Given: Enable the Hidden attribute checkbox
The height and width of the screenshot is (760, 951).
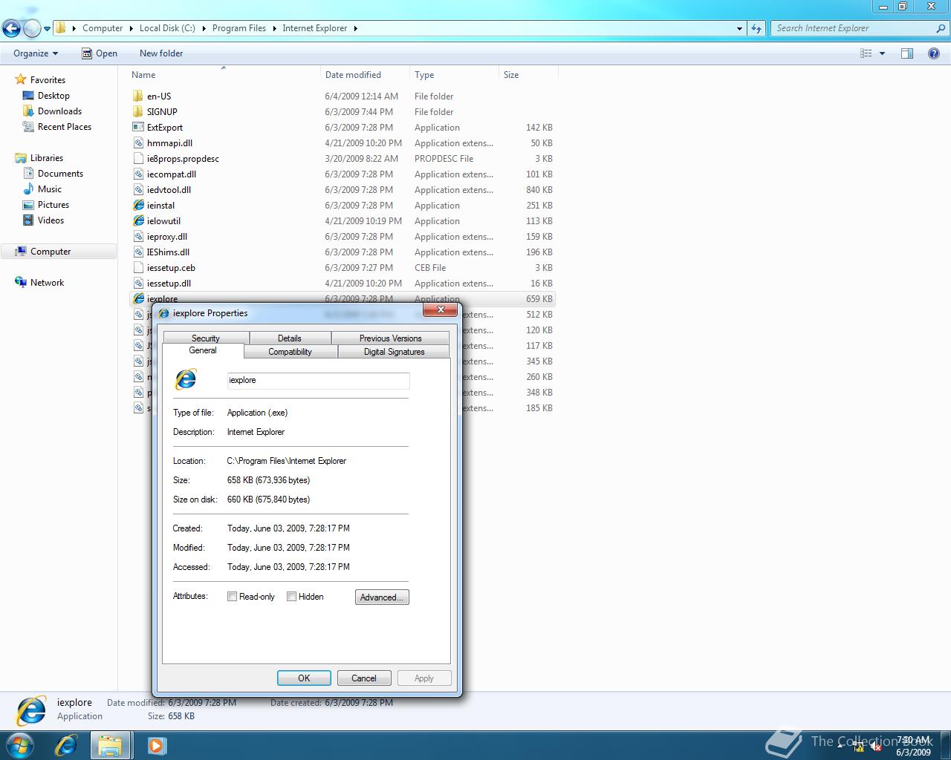Looking at the screenshot, I should [291, 597].
